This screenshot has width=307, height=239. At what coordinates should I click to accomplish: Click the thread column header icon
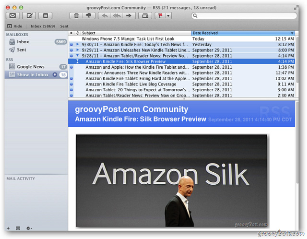pyautogui.click(x=78, y=33)
